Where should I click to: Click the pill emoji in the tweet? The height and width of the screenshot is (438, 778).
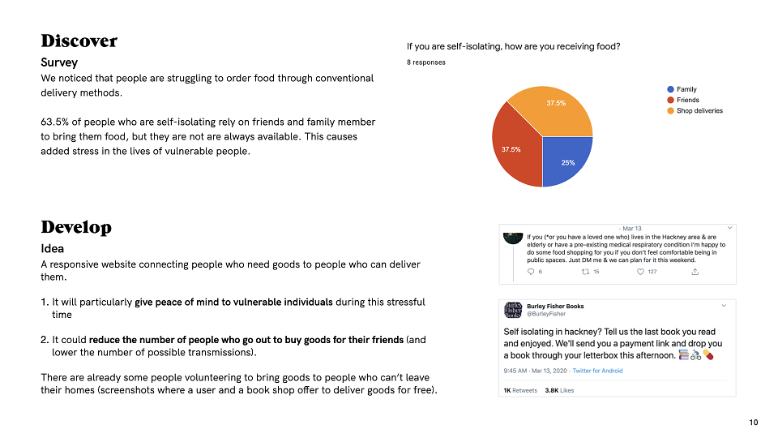[708, 355]
